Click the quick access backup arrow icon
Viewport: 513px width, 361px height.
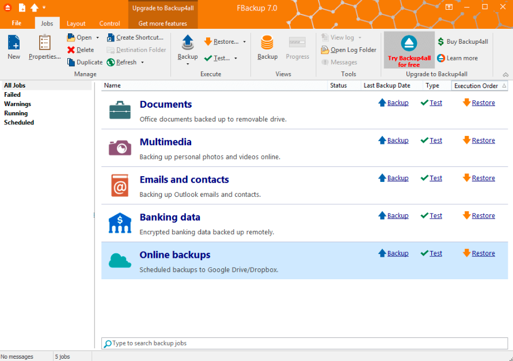tap(35, 7)
